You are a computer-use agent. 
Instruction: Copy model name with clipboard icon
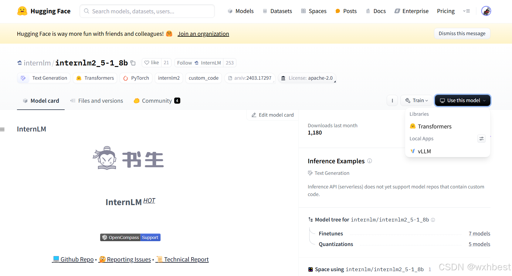133,63
